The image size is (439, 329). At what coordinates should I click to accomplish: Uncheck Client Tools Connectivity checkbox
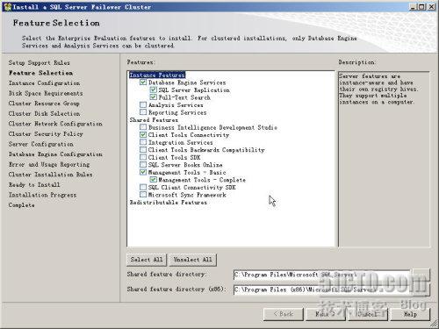143,135
